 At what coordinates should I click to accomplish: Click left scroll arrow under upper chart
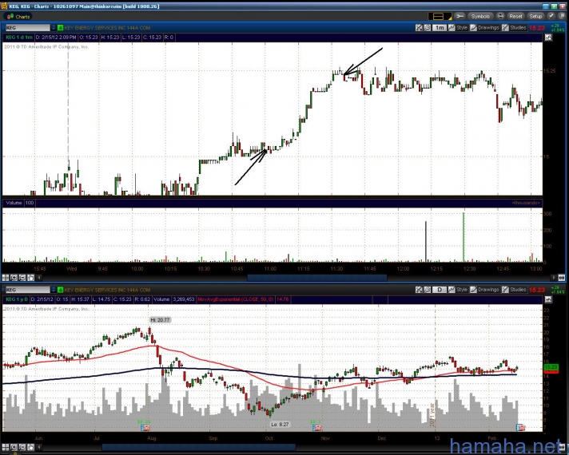pyautogui.click(x=39, y=278)
